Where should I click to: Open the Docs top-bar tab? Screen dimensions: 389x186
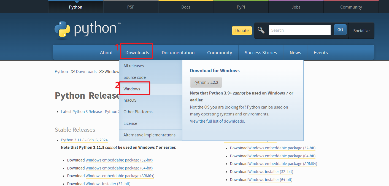[186, 7]
